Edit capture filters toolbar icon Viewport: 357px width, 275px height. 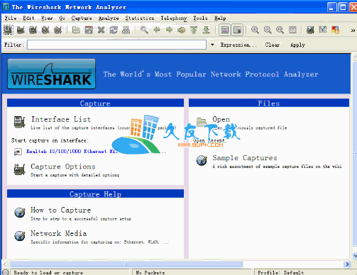tap(310, 30)
